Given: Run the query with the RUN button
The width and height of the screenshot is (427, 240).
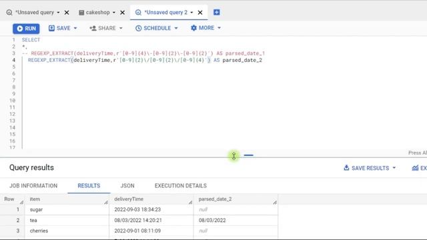Looking at the screenshot, I should pos(26,29).
